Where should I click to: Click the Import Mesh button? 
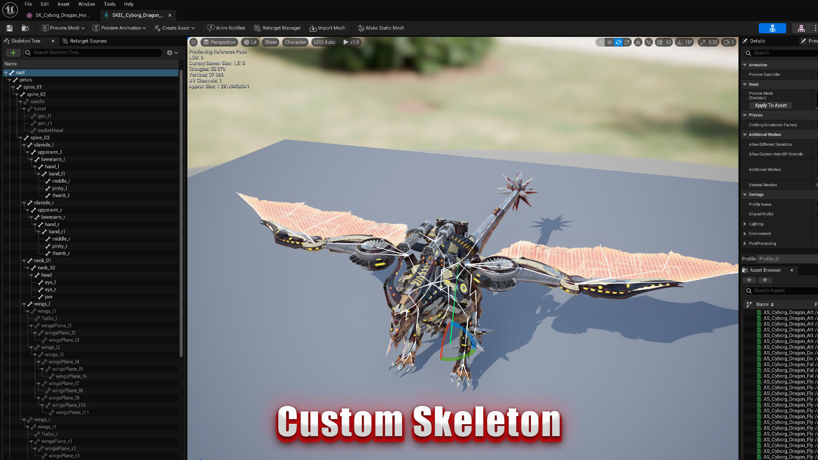tap(327, 28)
